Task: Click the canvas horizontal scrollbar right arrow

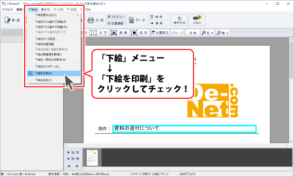Action: (287, 145)
